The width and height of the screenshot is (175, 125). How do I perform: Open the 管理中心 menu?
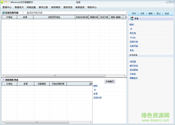[7, 7]
